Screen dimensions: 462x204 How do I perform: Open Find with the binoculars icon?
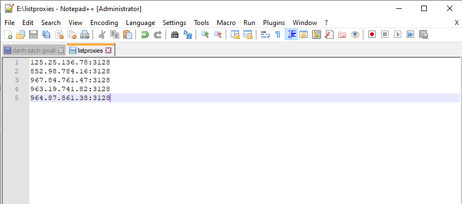(175, 34)
